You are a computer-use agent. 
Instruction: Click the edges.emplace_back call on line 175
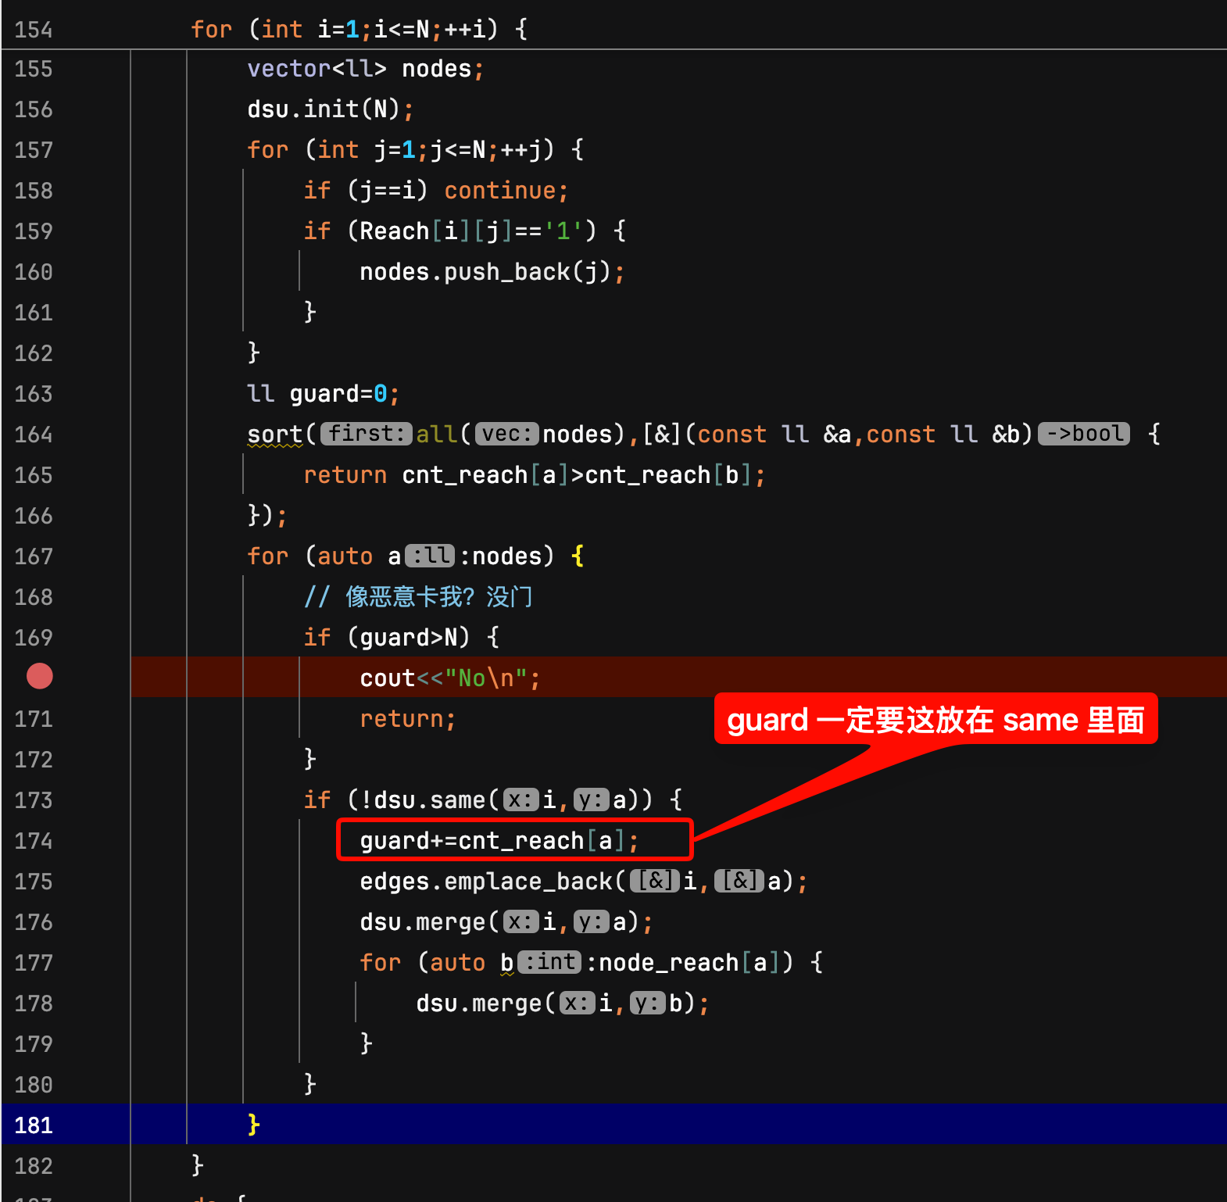[485, 882]
